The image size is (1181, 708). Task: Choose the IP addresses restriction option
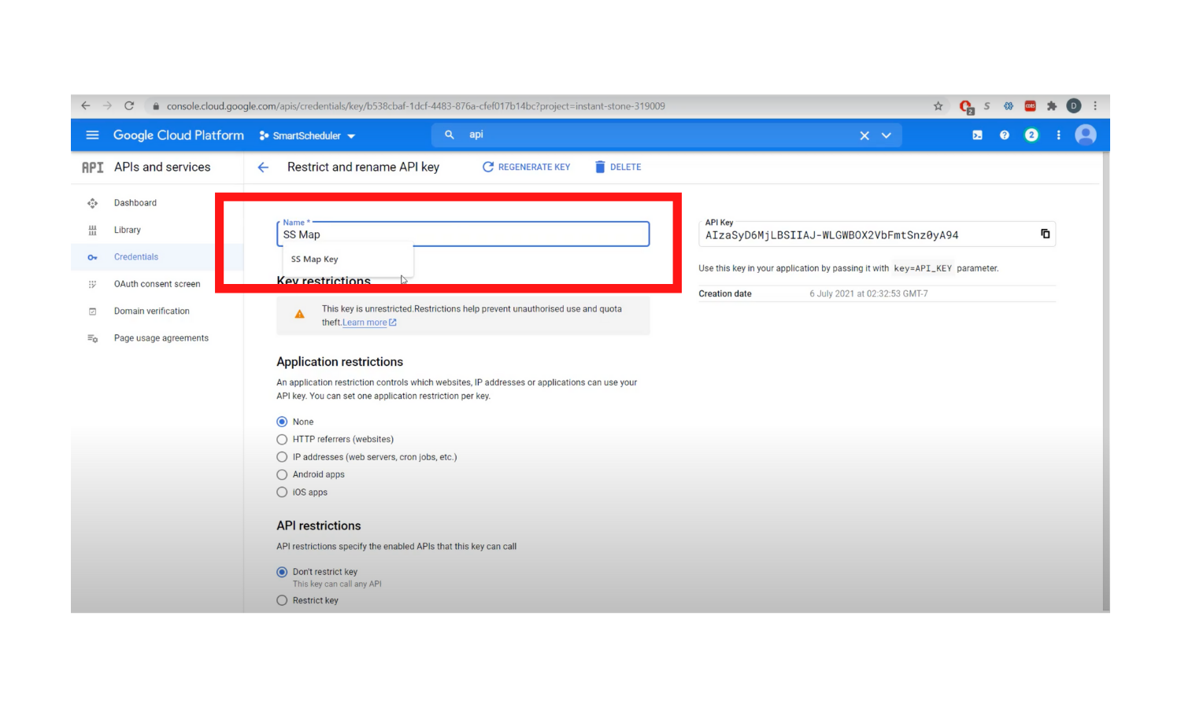click(282, 457)
